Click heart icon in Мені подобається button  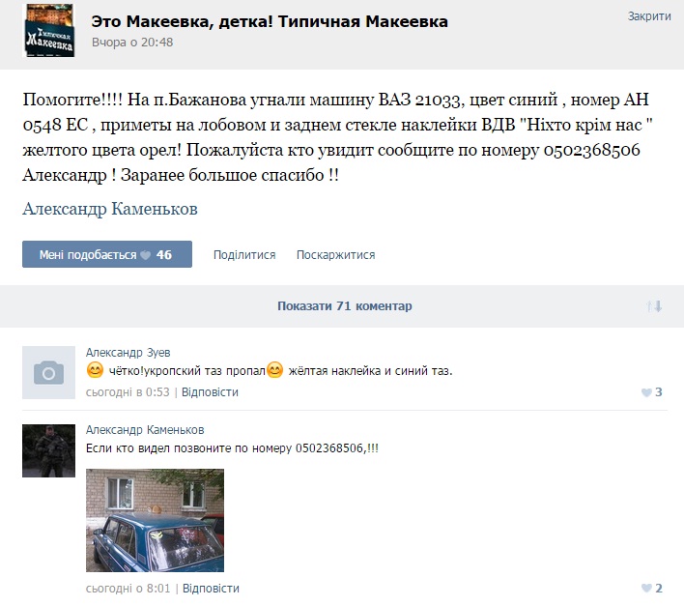click(x=146, y=255)
